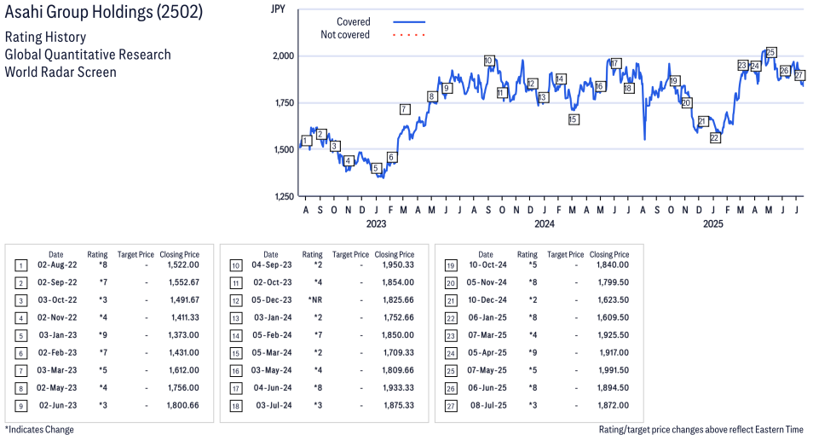Click the red dotted Not covered legend line
The height and width of the screenshot is (435, 813).
pos(409,35)
